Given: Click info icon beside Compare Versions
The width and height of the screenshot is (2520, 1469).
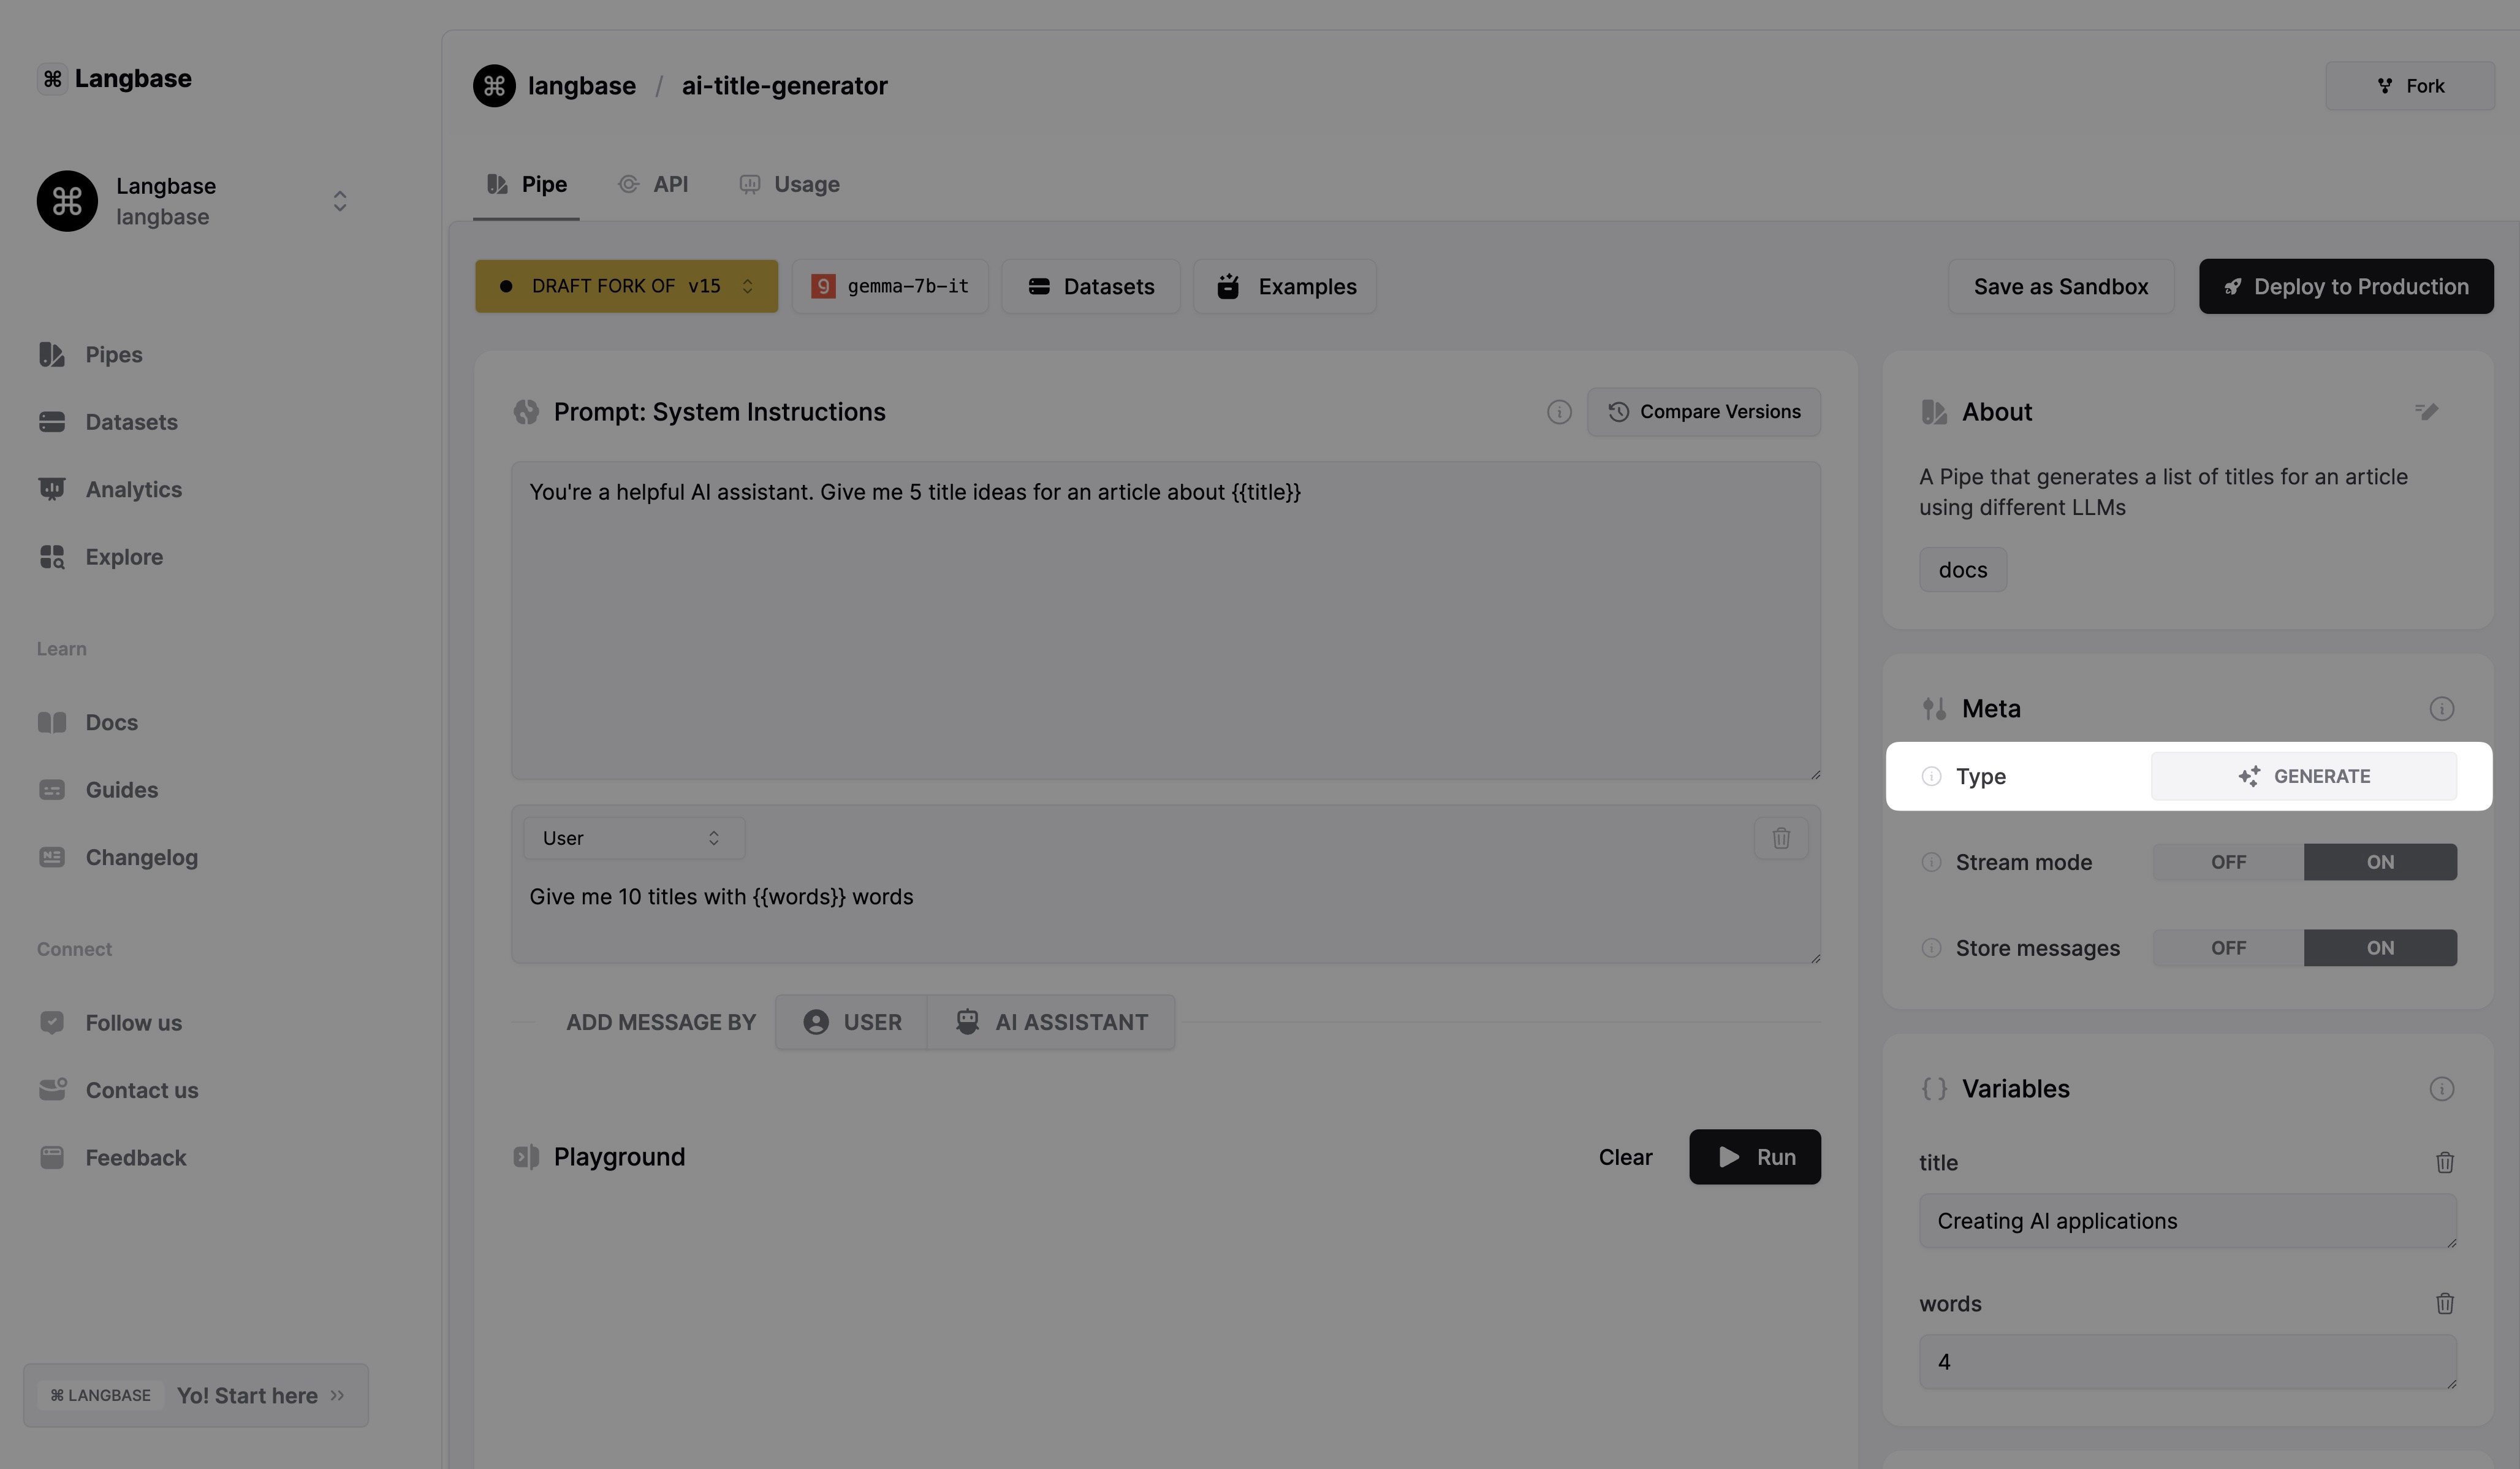Looking at the screenshot, I should click(1558, 412).
